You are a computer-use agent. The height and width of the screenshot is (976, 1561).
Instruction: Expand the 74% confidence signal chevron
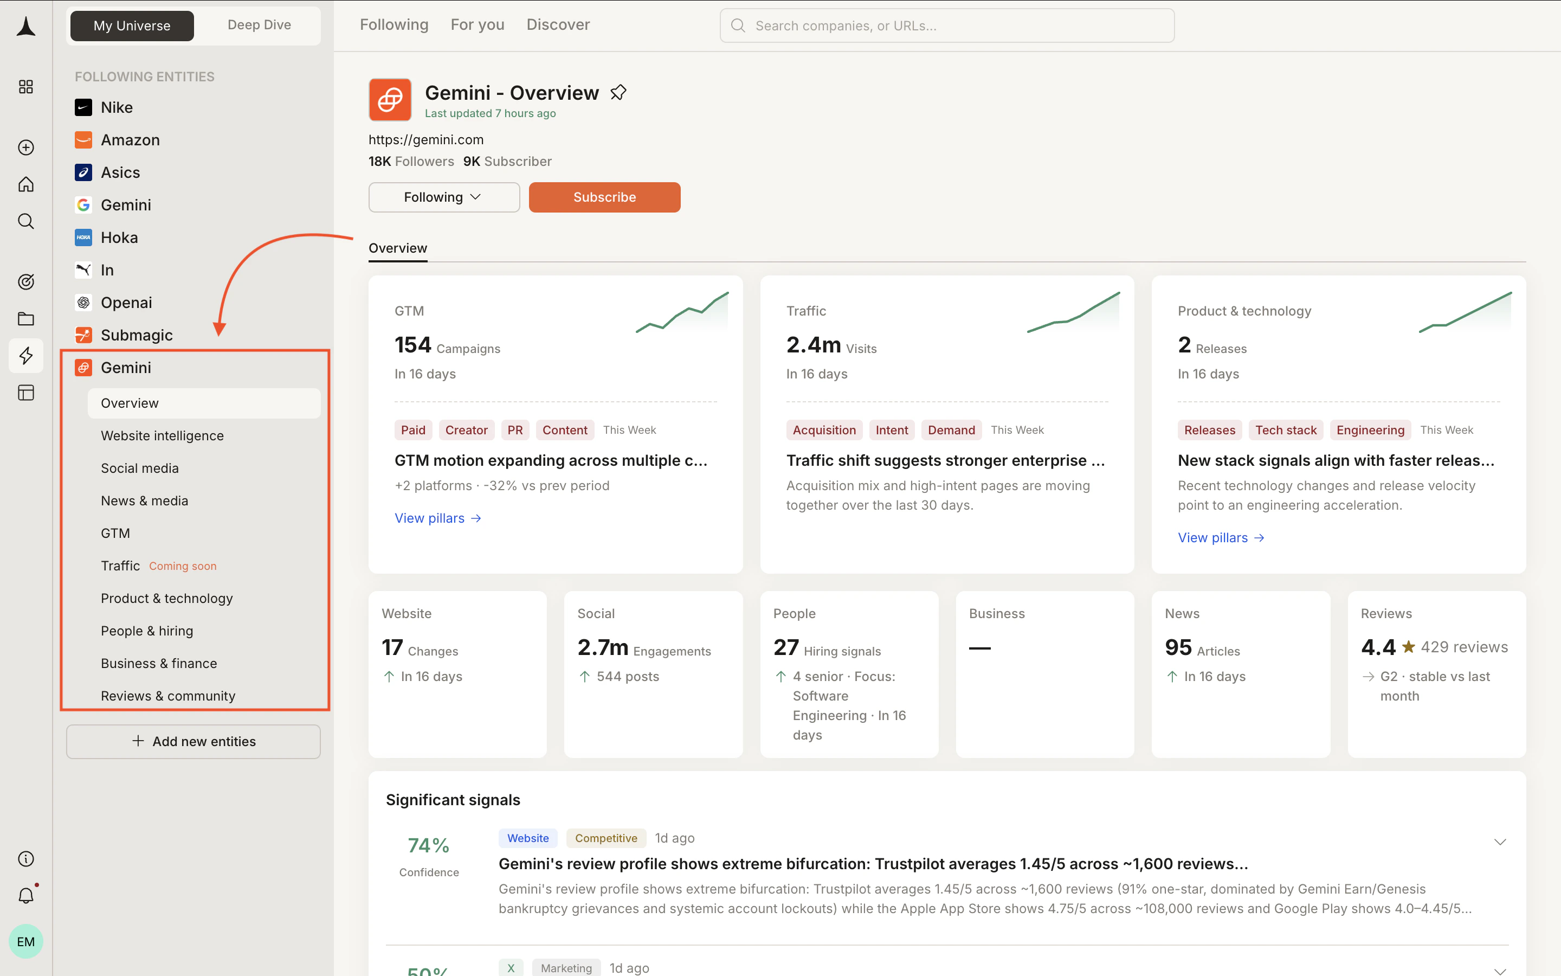[1500, 842]
